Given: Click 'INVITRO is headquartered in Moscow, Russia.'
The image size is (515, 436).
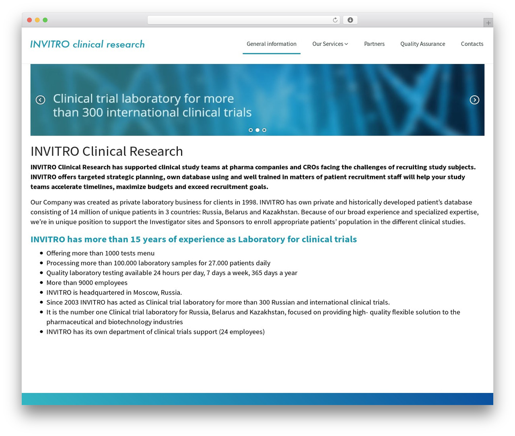Looking at the screenshot, I should pos(114,292).
